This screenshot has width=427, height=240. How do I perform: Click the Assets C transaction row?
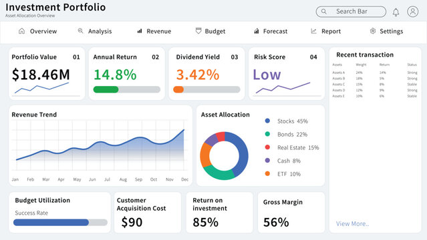click(x=375, y=84)
